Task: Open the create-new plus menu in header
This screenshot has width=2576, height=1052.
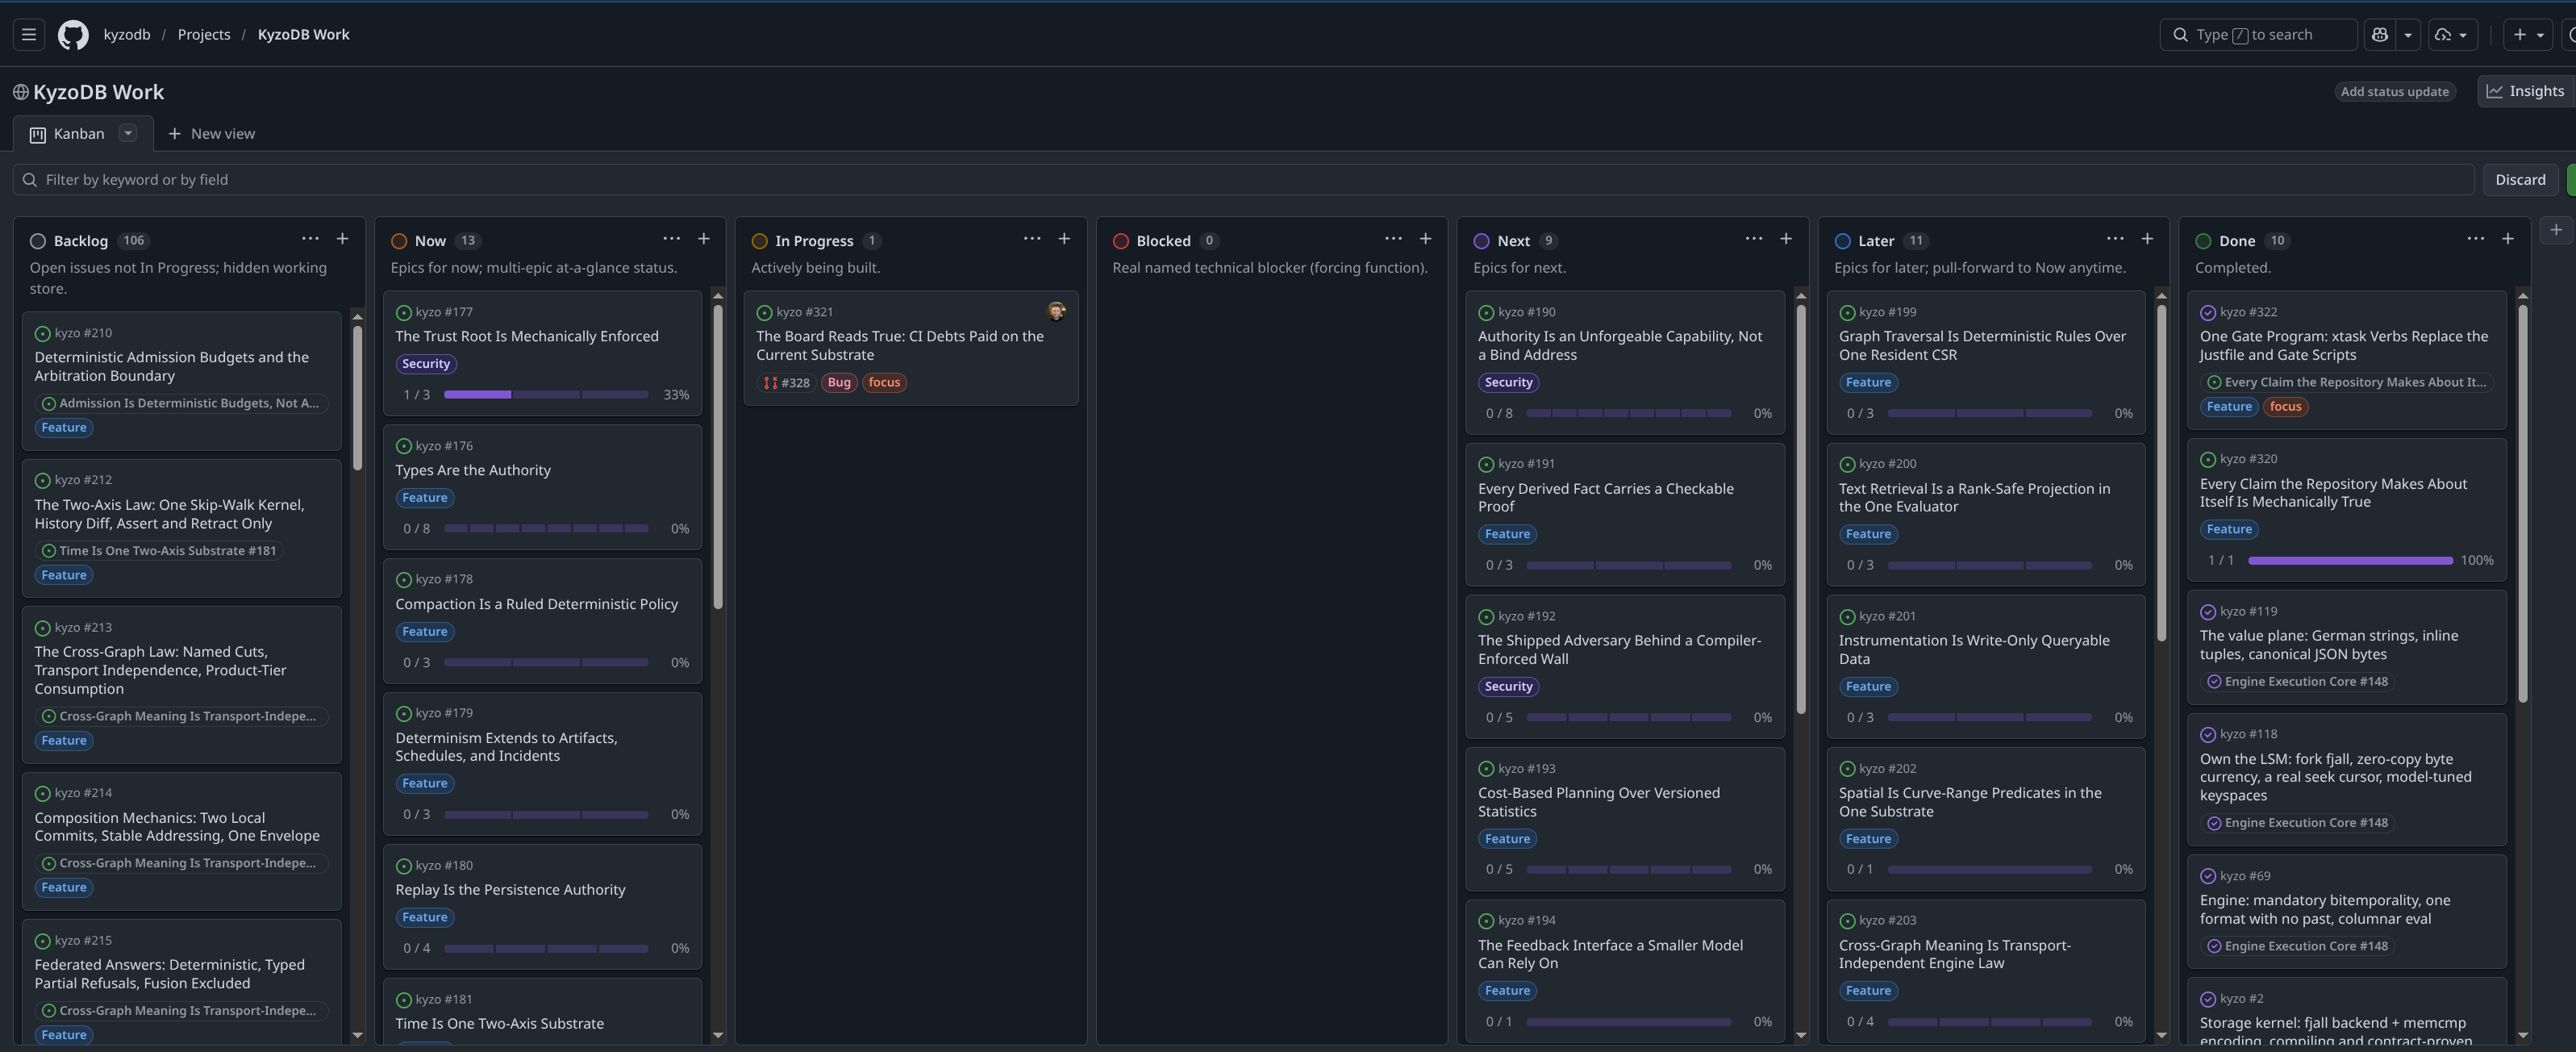Action: (x=2528, y=34)
